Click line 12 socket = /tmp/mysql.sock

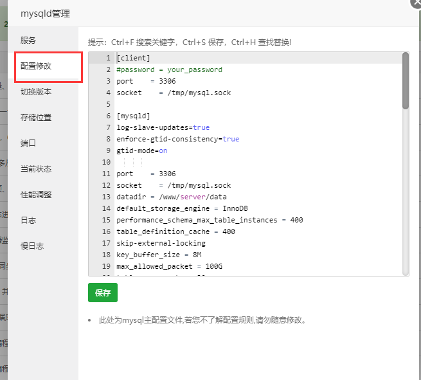coord(174,185)
